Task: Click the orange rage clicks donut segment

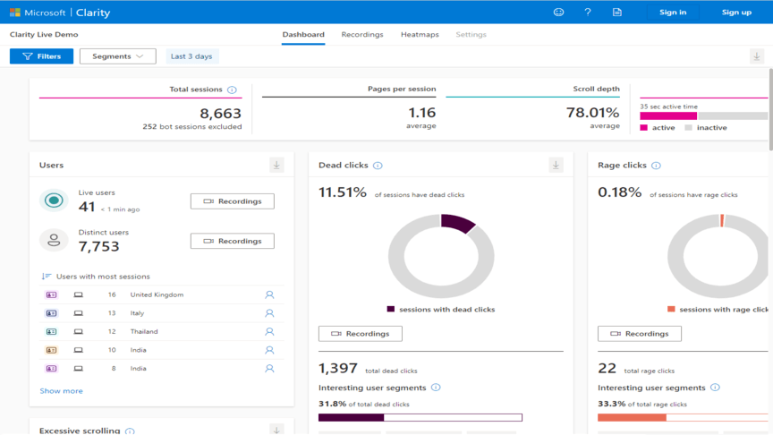Action: coord(722,220)
